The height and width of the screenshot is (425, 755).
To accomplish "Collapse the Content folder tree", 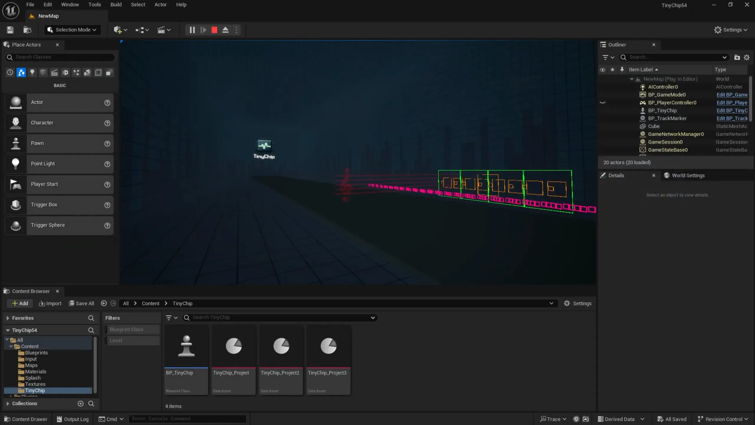I will 11,346.
